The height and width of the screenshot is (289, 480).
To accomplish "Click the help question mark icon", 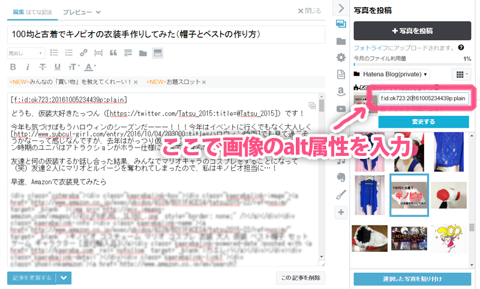I will point(461,47).
